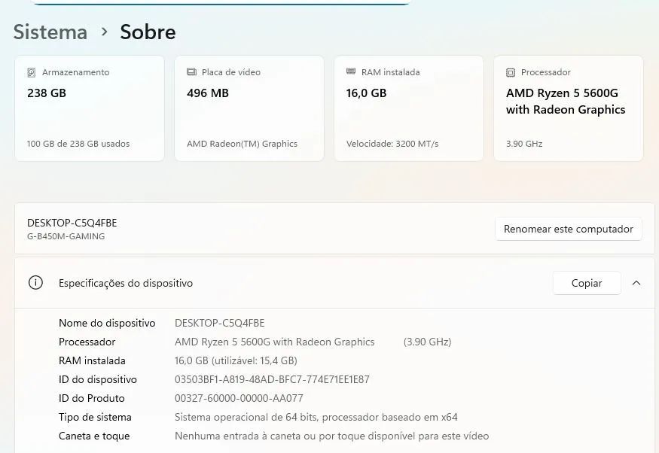Click the ID do dispositivo value
The width and height of the screenshot is (659, 453).
[272, 379]
